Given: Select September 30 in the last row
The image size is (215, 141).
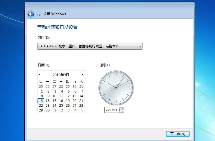Looking at the screenshot, I should point(48,110).
